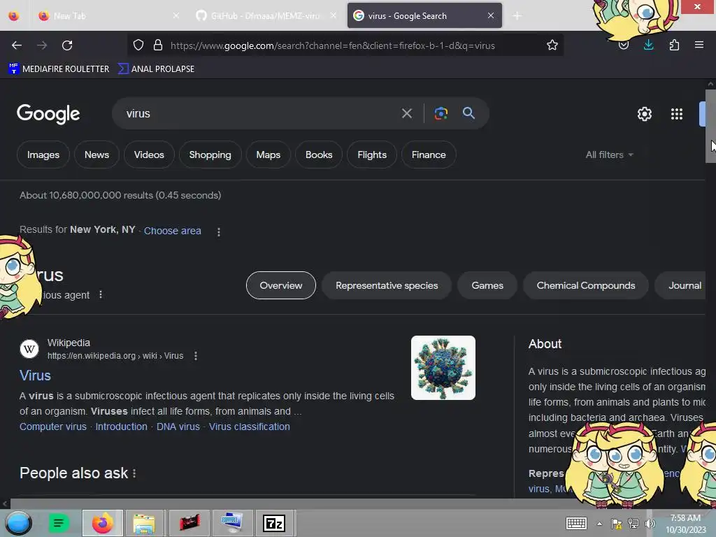Click the vertical page scrollbar thumb
The image size is (716, 537).
(x=710, y=127)
